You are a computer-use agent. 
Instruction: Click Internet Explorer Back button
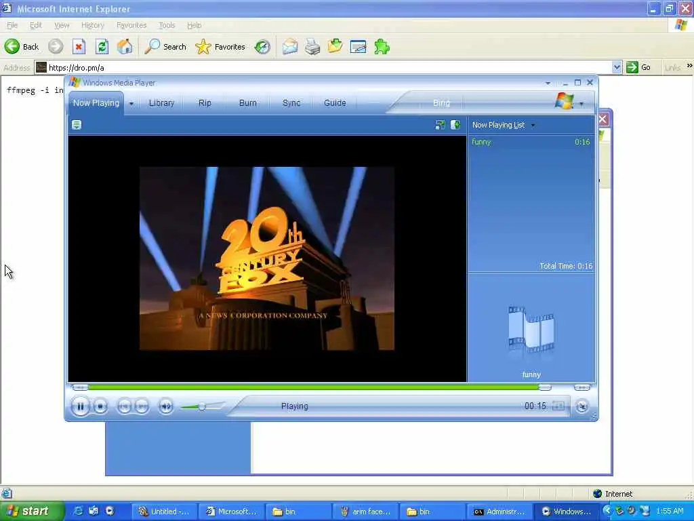[x=22, y=47]
